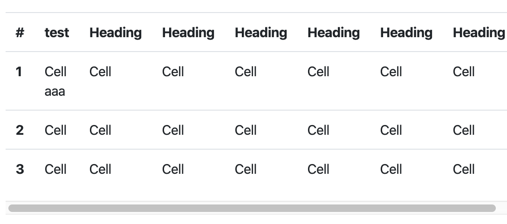The height and width of the screenshot is (224, 507).
Task: Click row 2's cell under the third Heading
Action: (x=246, y=130)
